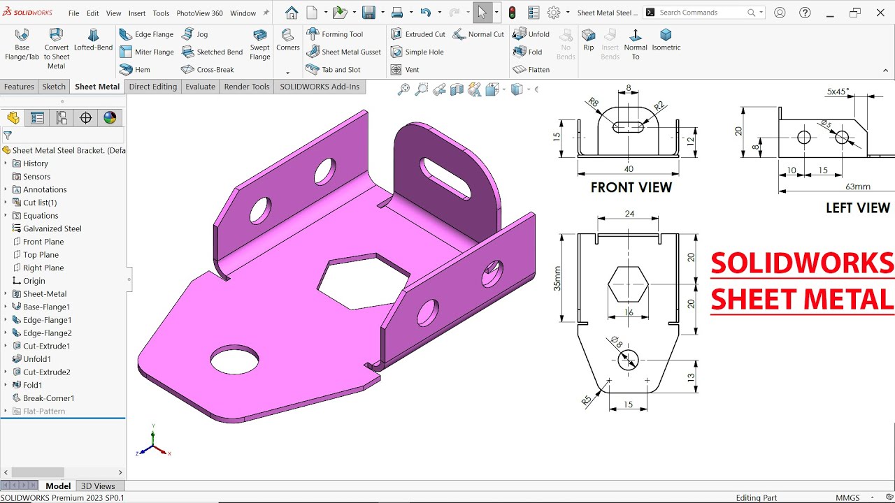Open the Corners dropdown arrow

pos(287,73)
